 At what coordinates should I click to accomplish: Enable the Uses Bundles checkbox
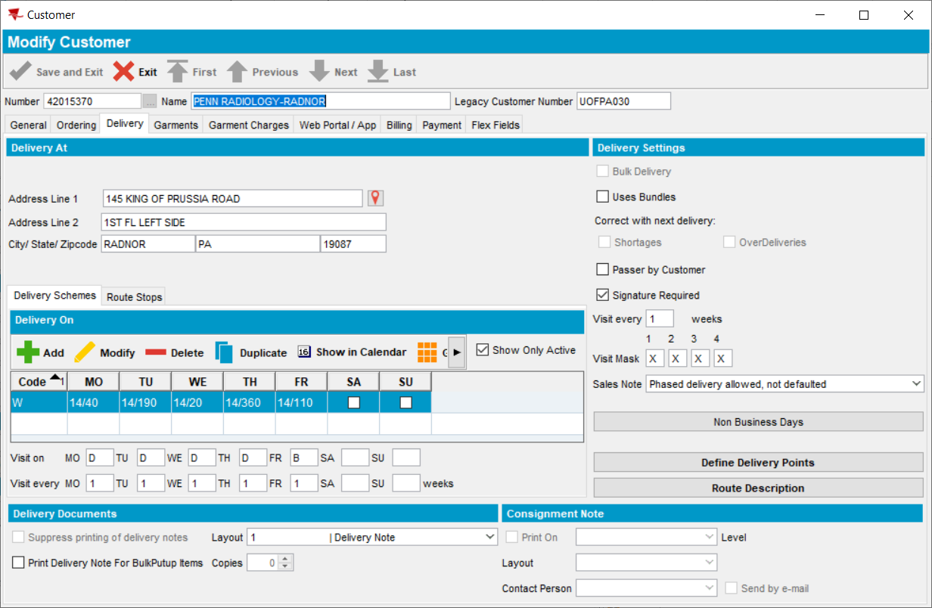pos(603,197)
